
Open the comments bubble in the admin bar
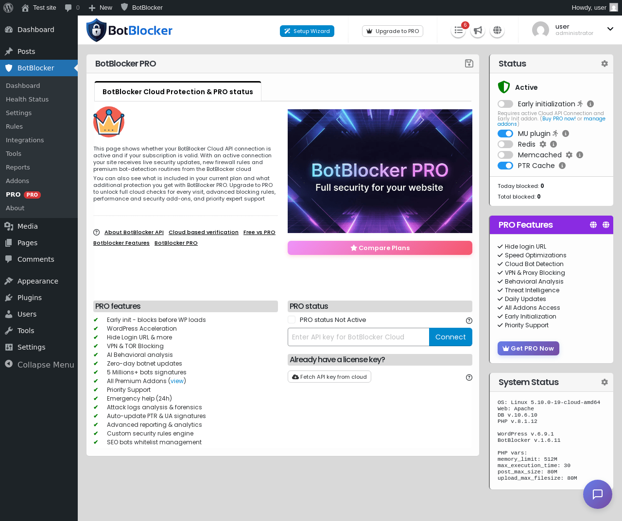(x=72, y=7)
